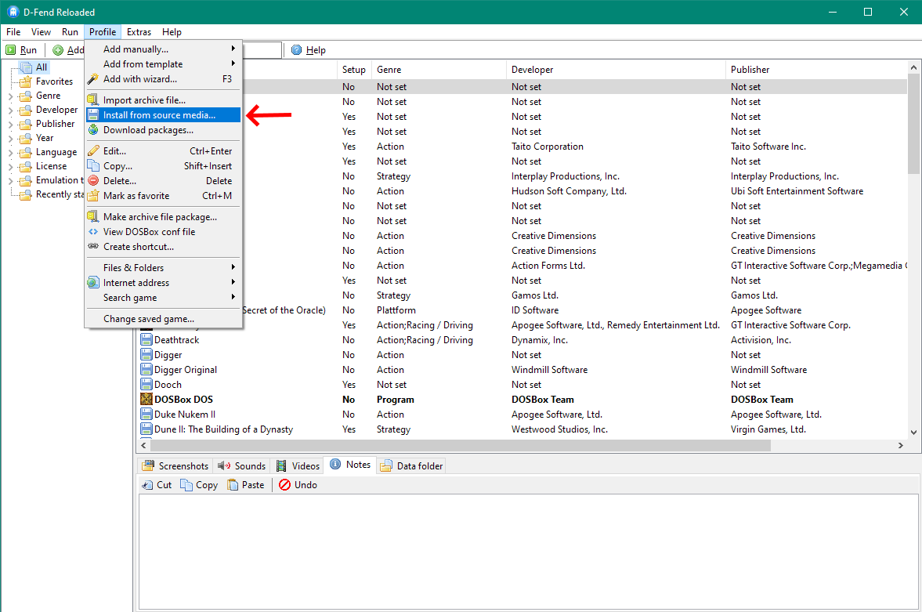Select the DOSBox DOS profile icon
Viewport: 922px width, 612px height.
[x=146, y=400]
